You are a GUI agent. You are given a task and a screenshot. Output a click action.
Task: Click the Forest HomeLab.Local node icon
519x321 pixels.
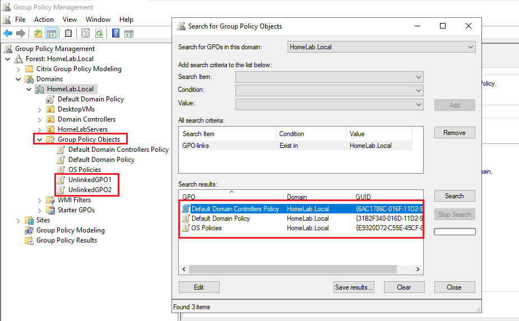pyautogui.click(x=18, y=59)
